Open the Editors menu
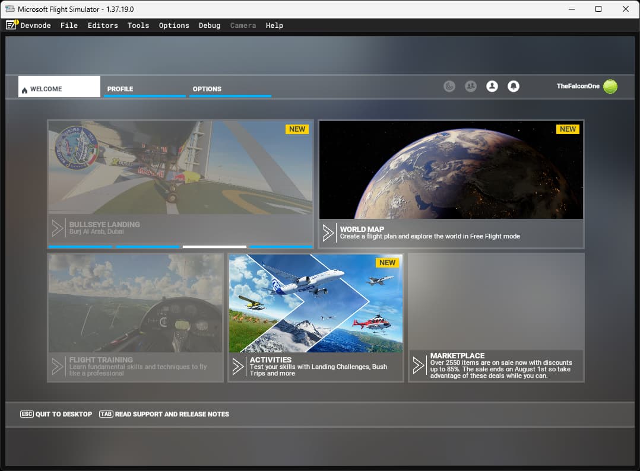Screen dimensions: 640x471 pyautogui.click(x=103, y=26)
